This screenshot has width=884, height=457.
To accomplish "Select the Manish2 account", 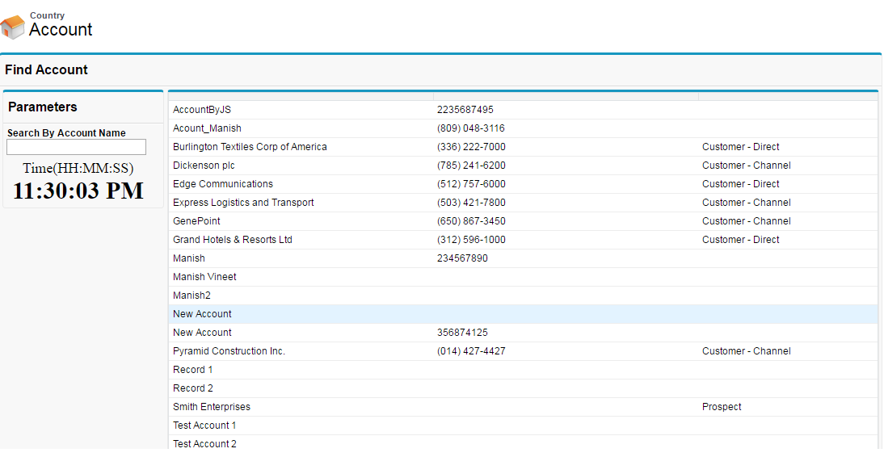I will click(x=192, y=296).
